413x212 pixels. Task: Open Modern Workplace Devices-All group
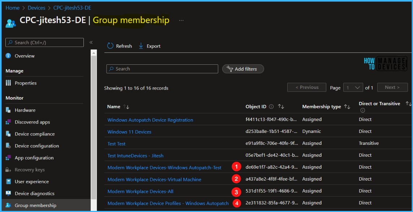pyautogui.click(x=141, y=191)
